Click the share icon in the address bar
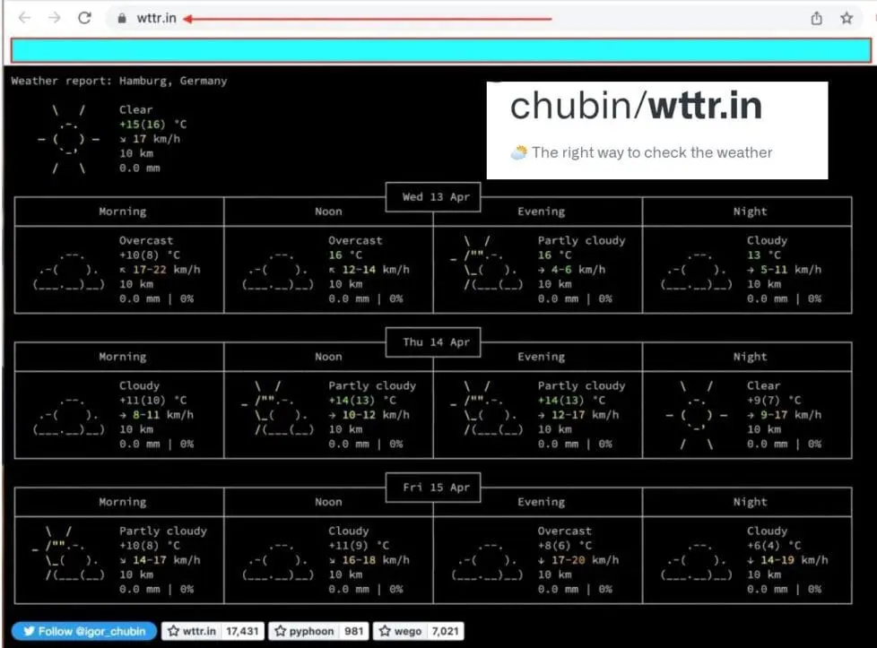The height and width of the screenshot is (648, 877). pyautogui.click(x=816, y=18)
